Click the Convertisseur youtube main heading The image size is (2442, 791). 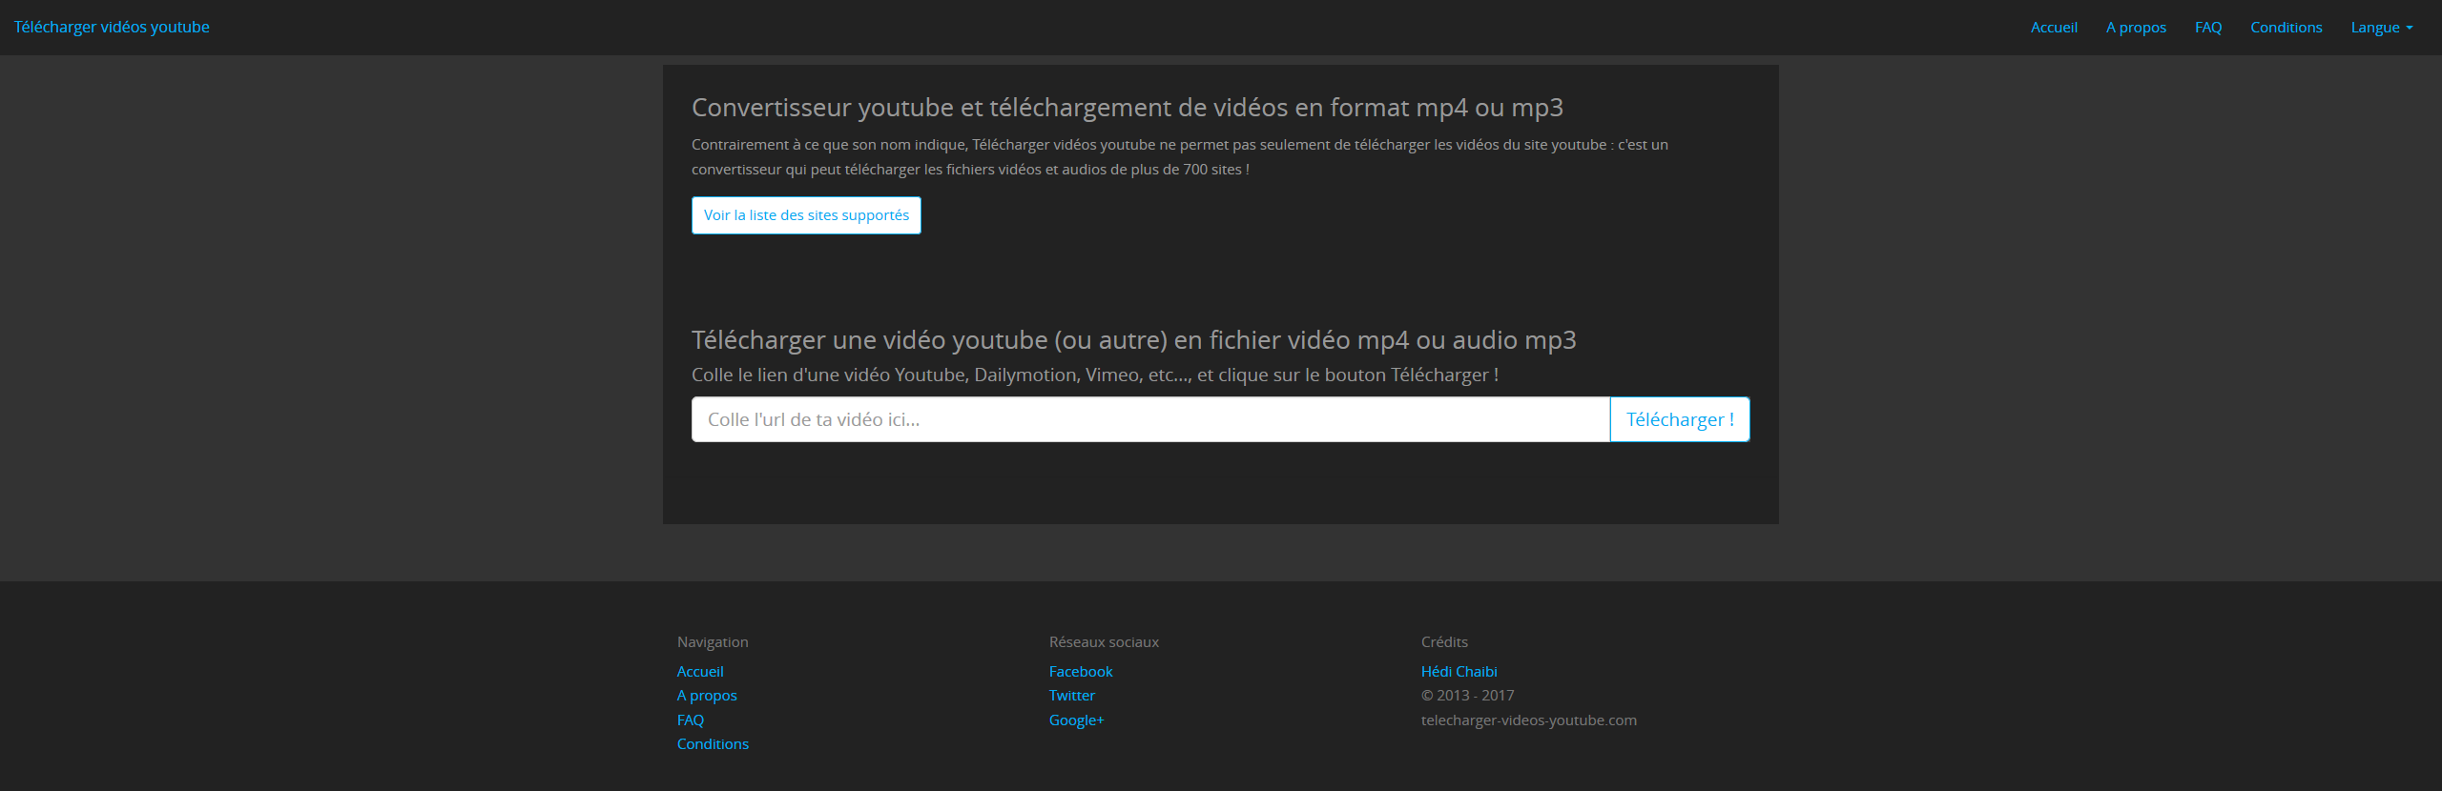(x=1127, y=108)
